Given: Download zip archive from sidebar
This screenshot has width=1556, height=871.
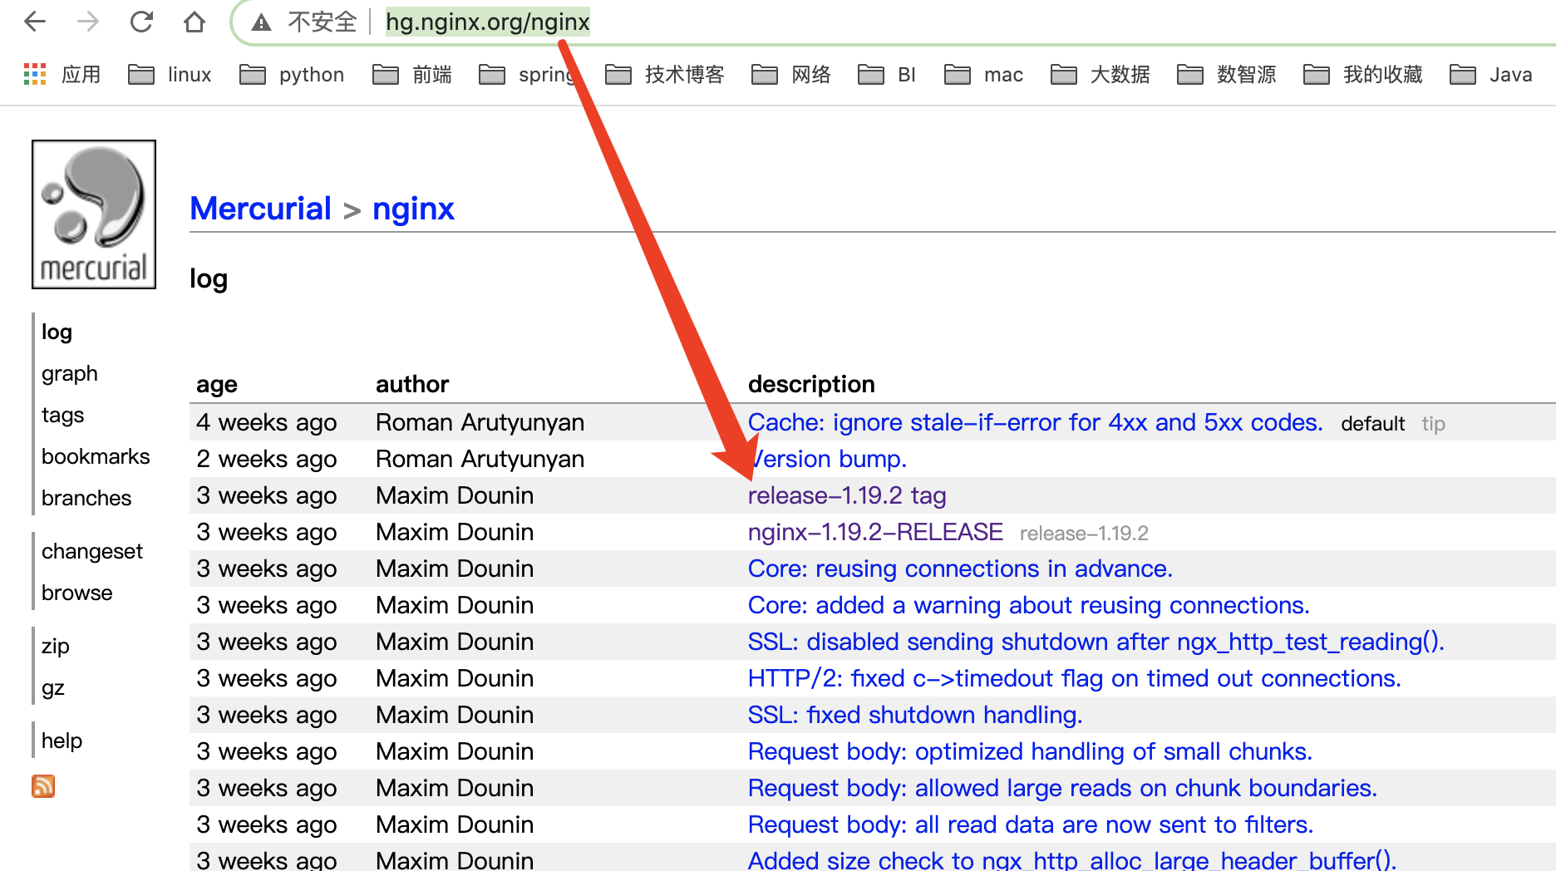Looking at the screenshot, I should 56,647.
